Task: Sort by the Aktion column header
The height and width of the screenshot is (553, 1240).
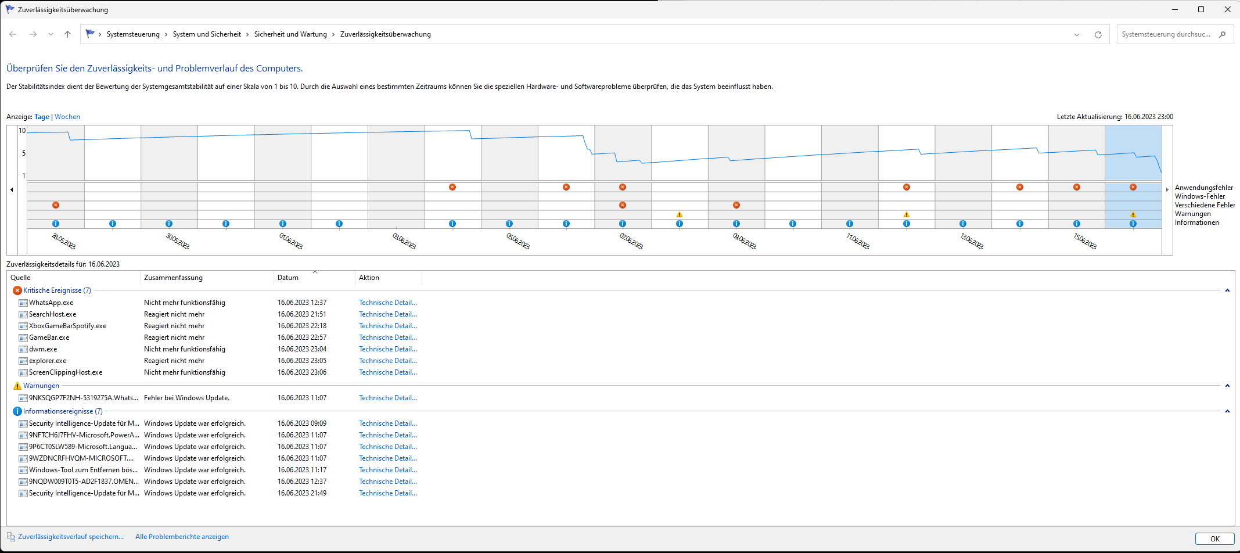Action: pos(389,278)
